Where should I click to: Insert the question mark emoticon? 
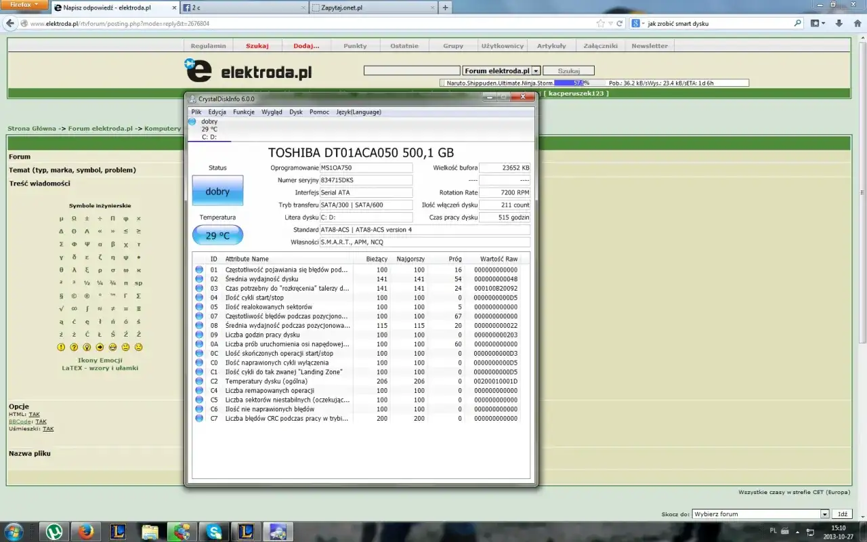74,347
